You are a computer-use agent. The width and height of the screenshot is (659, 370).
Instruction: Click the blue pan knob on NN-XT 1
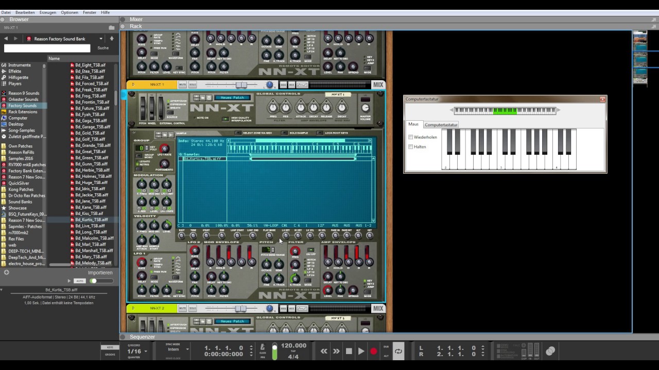point(269,85)
